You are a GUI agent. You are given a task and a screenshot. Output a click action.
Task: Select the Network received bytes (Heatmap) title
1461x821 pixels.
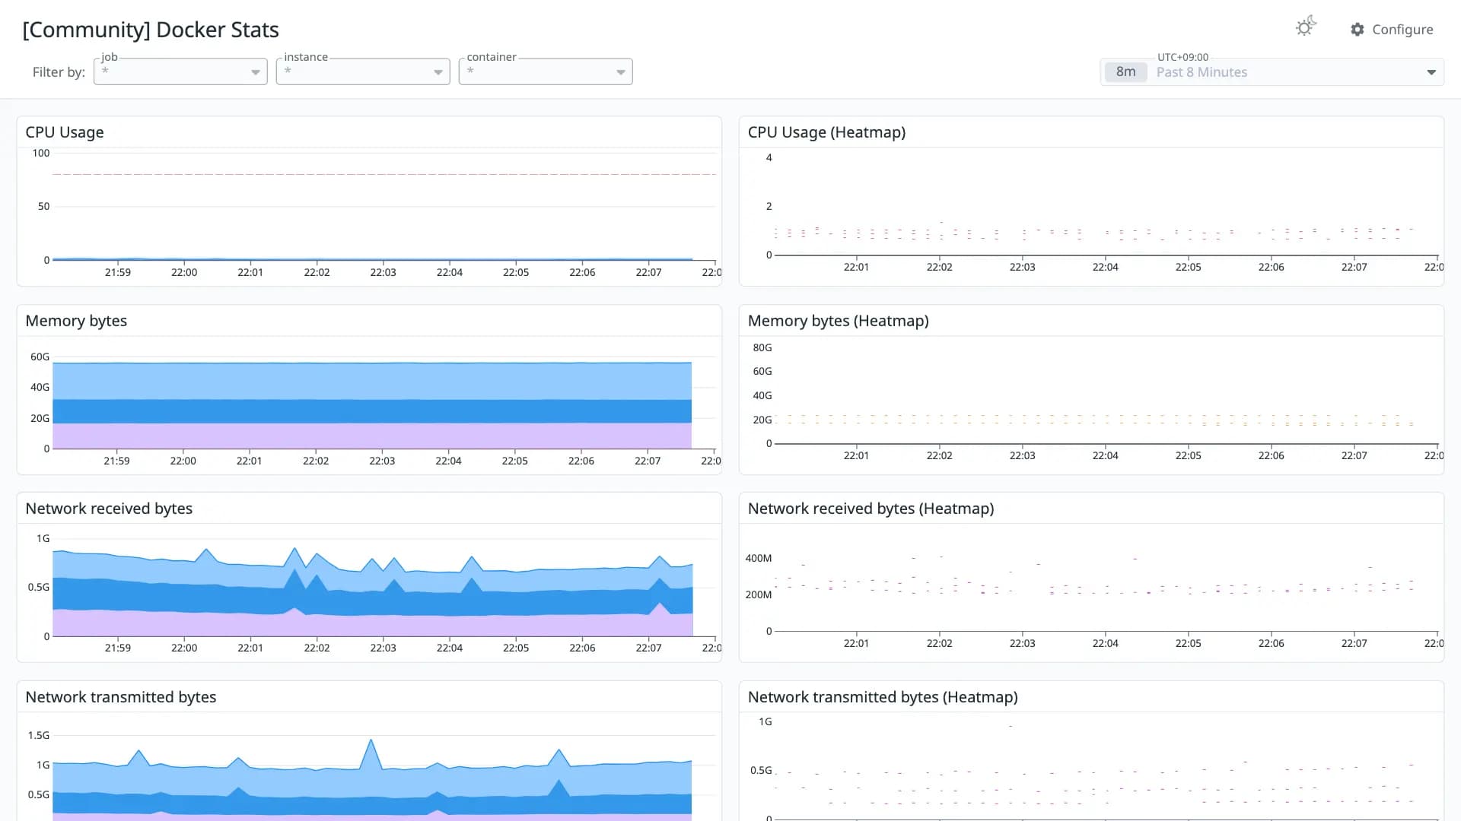[871, 509]
